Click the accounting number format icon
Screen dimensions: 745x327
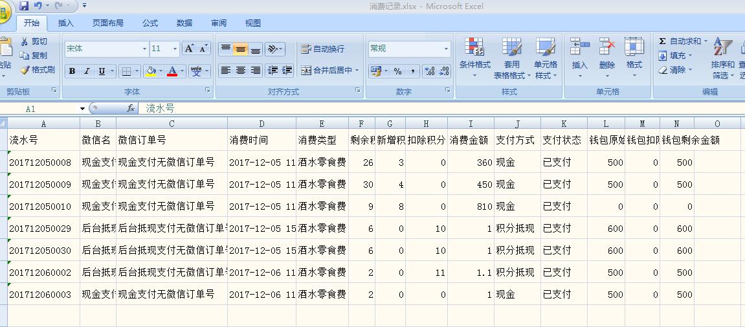tap(376, 71)
